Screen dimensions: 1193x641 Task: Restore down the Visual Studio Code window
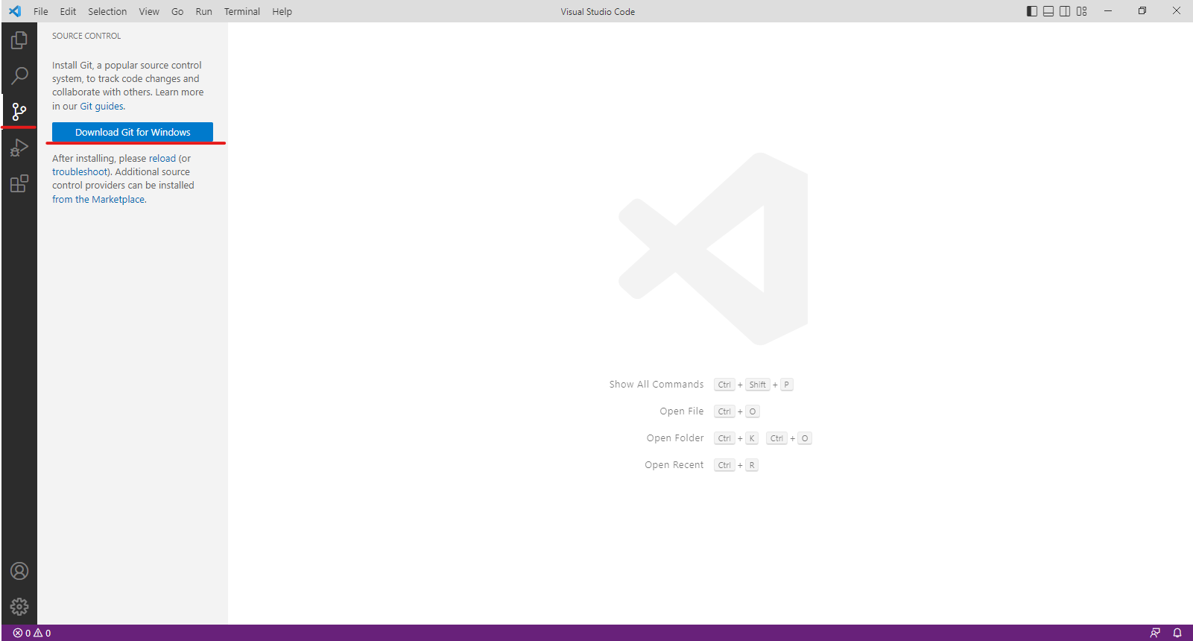coord(1142,11)
